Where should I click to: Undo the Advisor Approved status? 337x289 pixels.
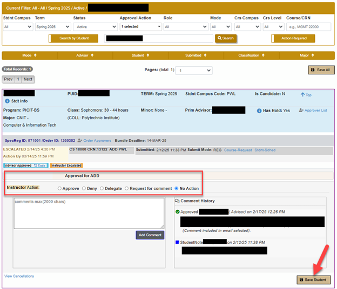click(x=39, y=165)
